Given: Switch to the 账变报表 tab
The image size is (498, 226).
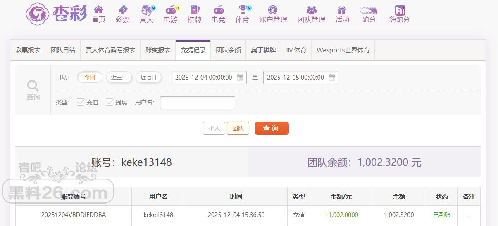Looking at the screenshot, I should 158,50.
